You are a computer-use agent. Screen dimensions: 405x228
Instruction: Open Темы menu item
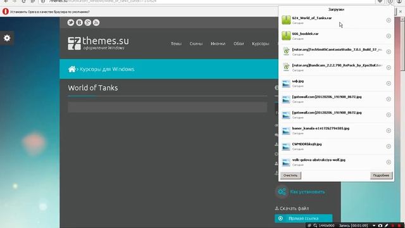[176, 44]
